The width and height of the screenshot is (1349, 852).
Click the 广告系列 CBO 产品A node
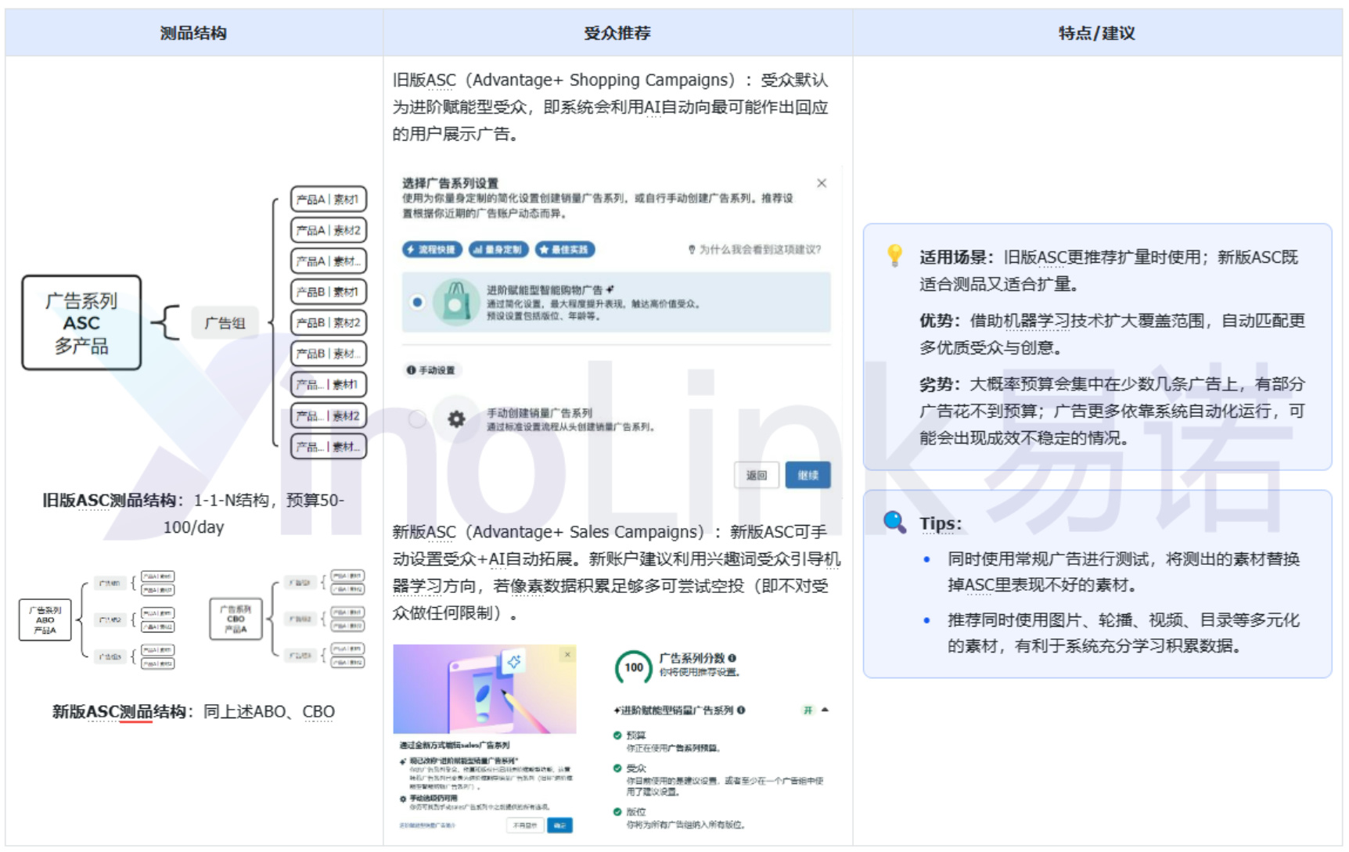click(236, 618)
